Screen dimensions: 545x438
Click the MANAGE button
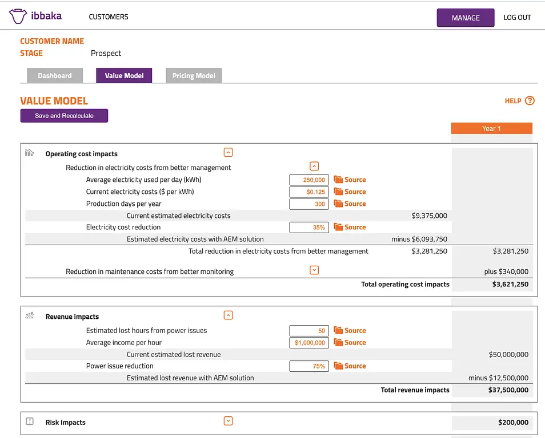tap(466, 18)
